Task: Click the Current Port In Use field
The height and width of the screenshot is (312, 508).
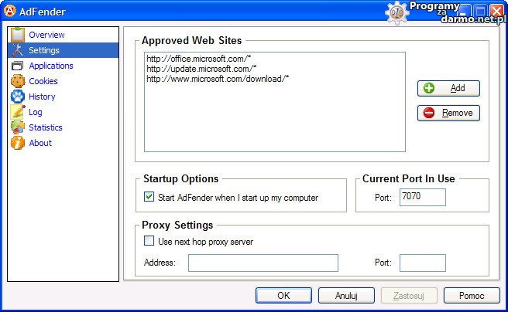Action: click(x=422, y=198)
